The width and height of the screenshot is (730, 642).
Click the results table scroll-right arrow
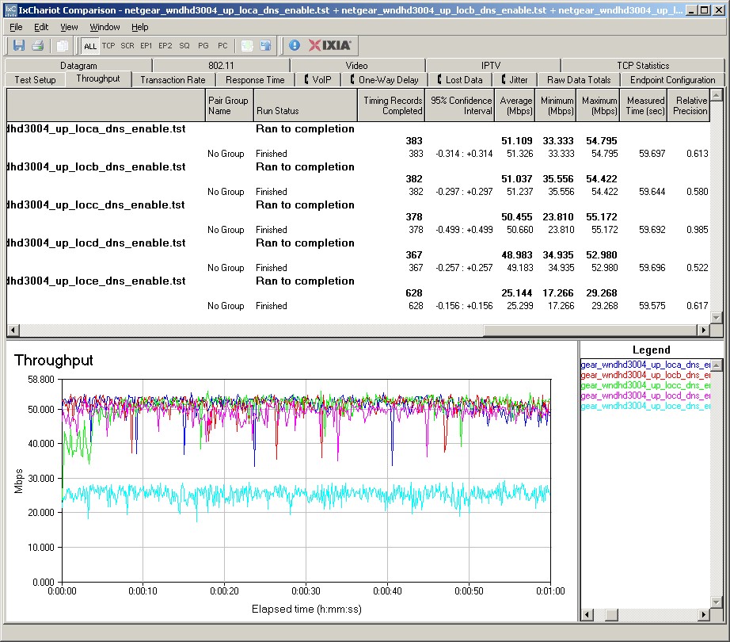703,330
